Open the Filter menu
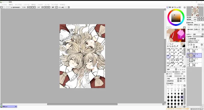This screenshot has height=110, width=204. pos(40,5)
